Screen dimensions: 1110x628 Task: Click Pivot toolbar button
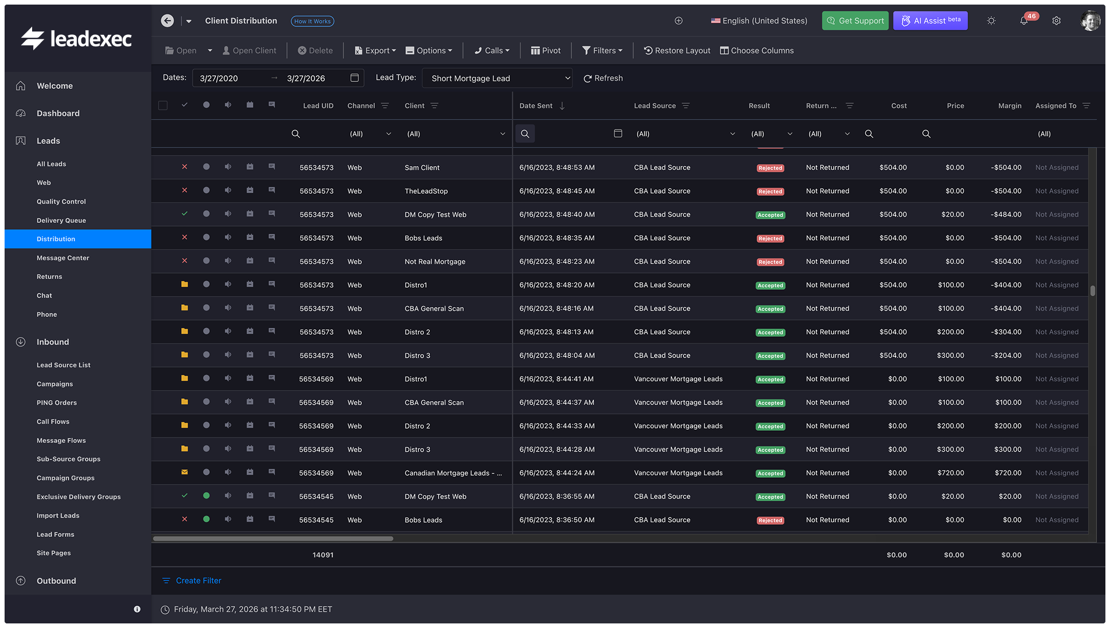(x=546, y=50)
